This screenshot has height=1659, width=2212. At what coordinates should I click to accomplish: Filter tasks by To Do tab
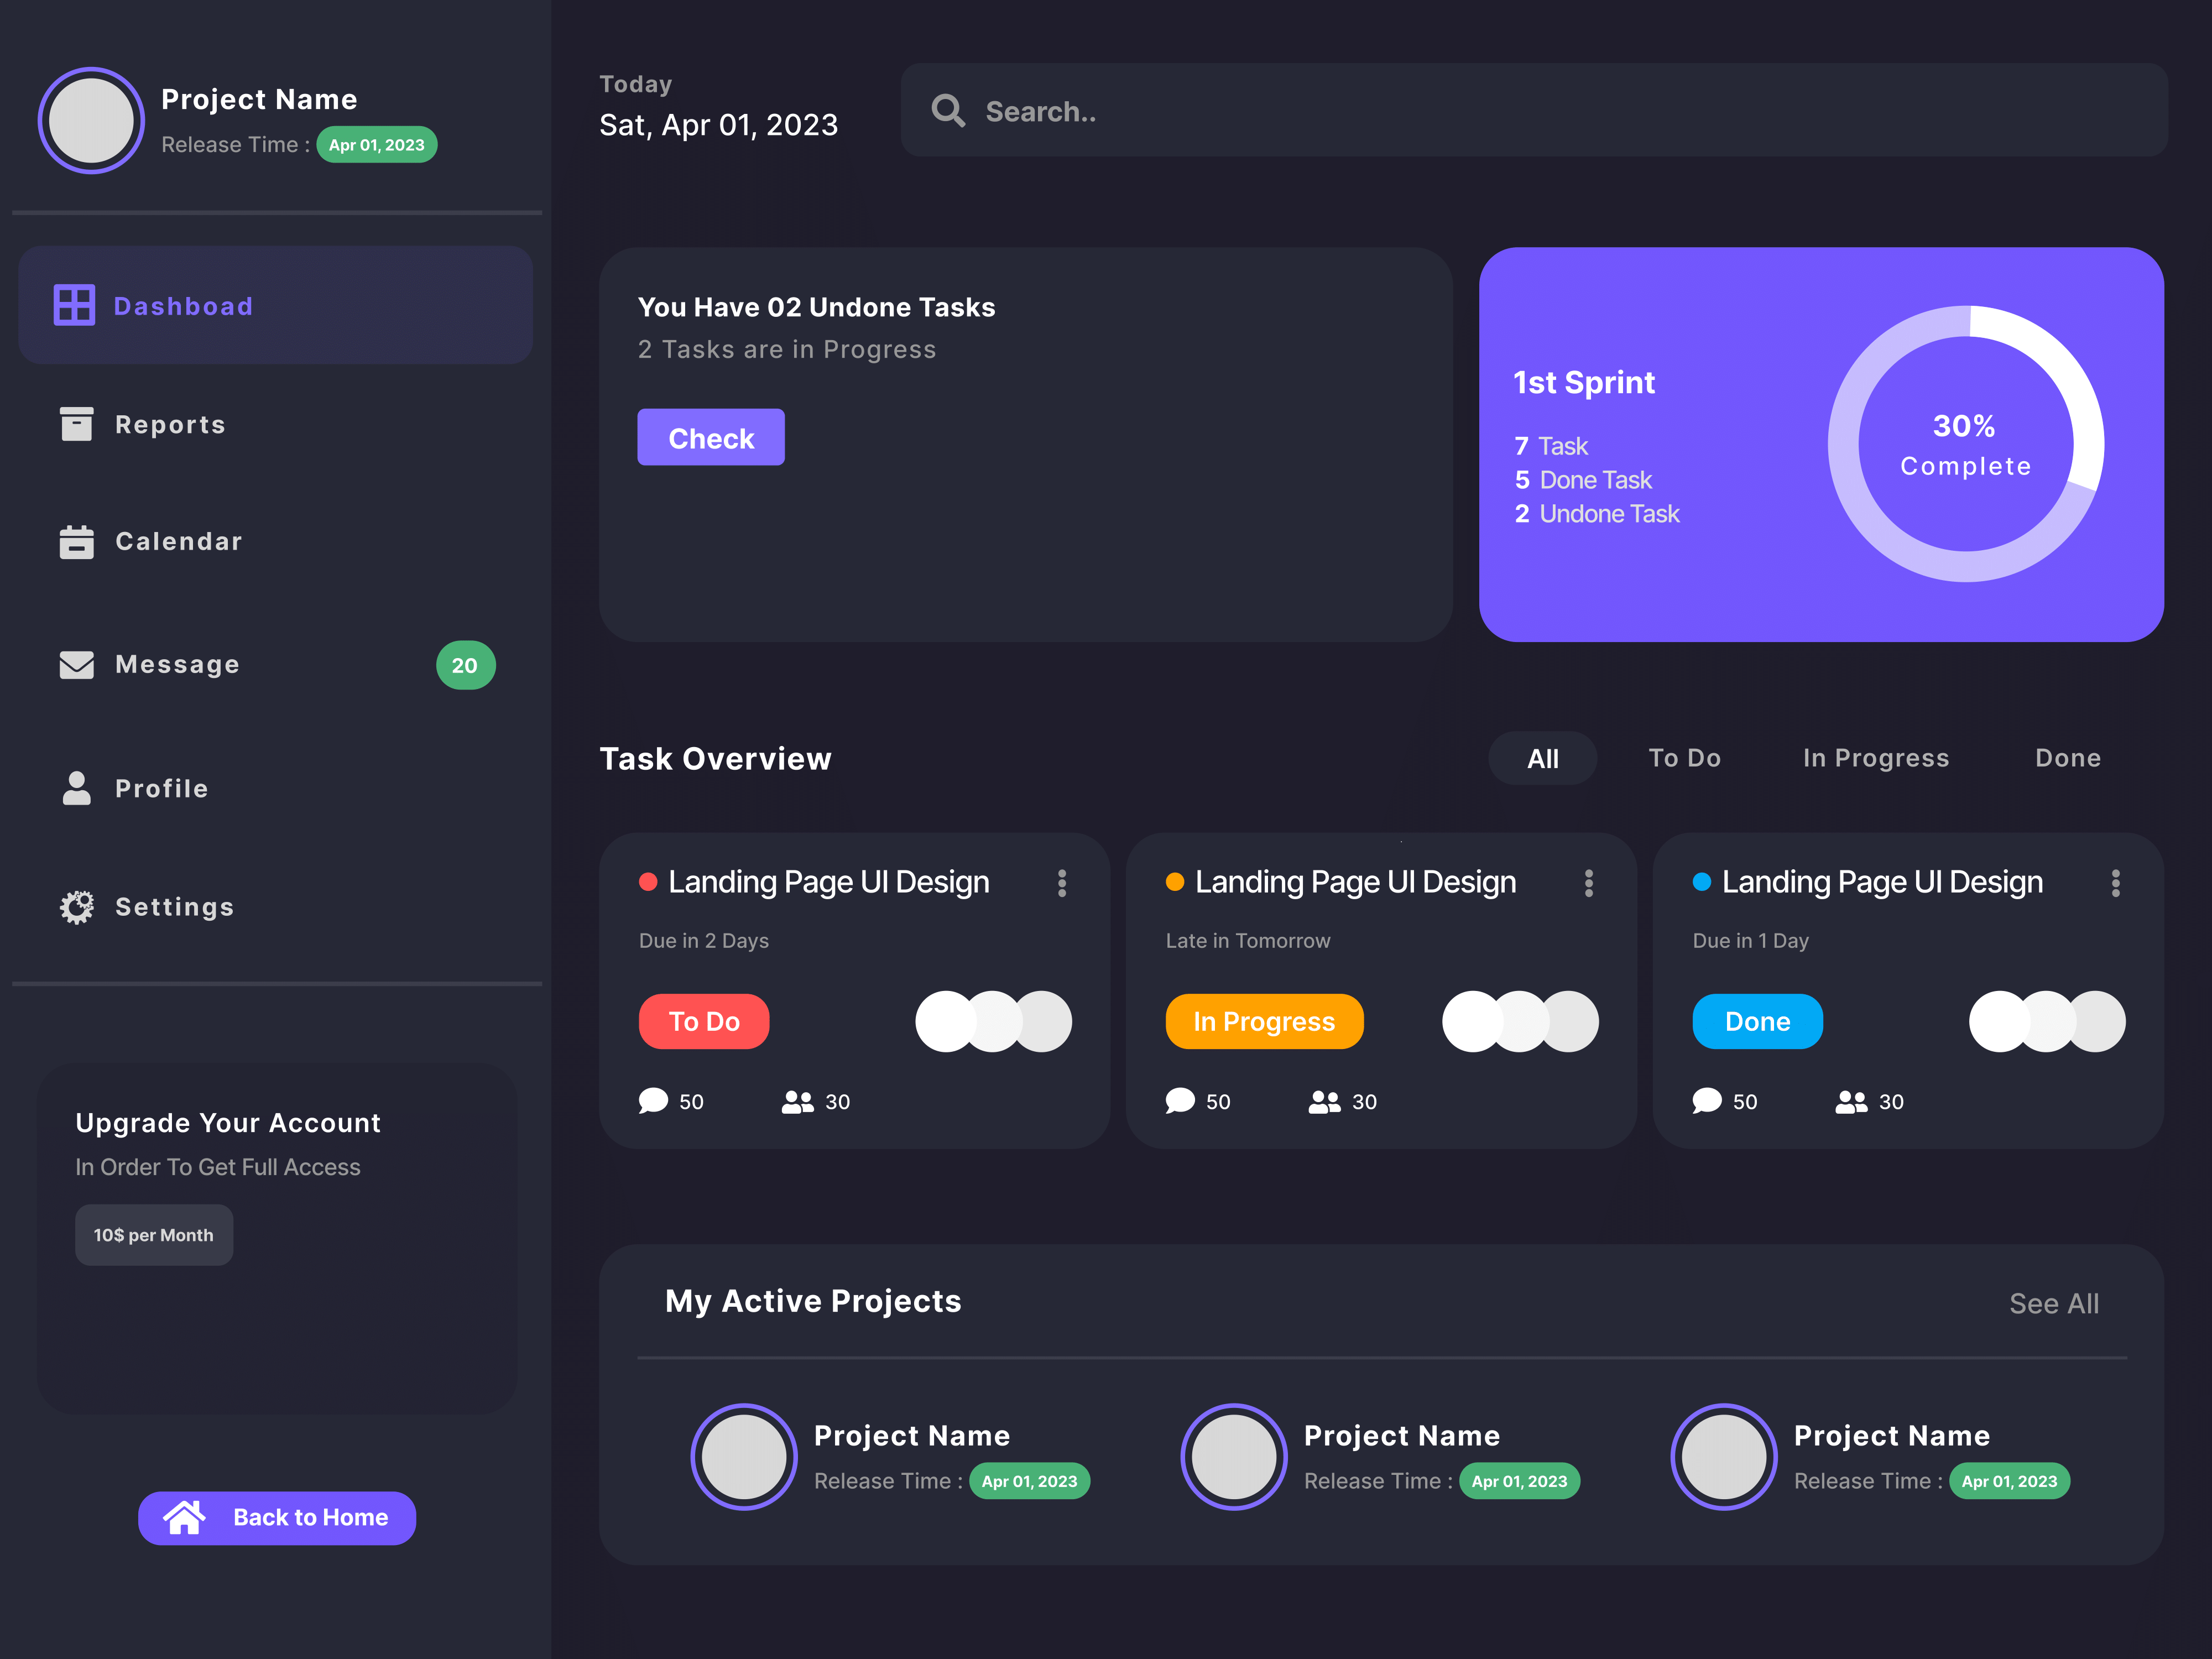point(1684,758)
